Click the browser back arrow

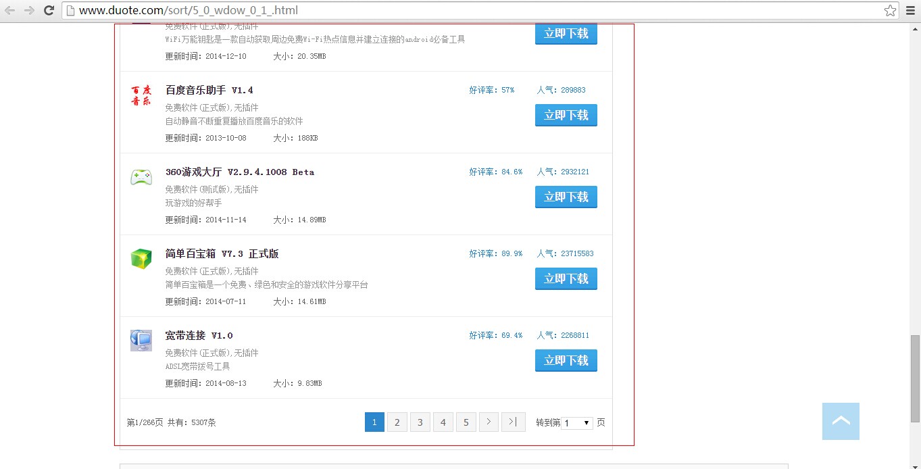(9, 11)
